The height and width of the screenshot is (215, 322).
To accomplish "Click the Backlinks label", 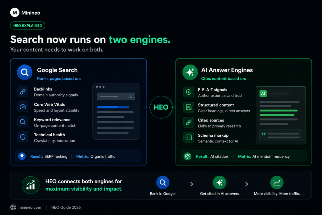I will (x=43, y=89).
